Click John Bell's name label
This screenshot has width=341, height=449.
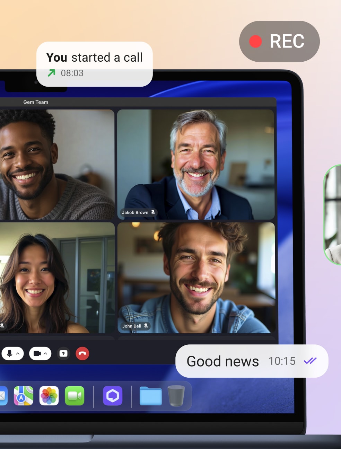tap(132, 326)
